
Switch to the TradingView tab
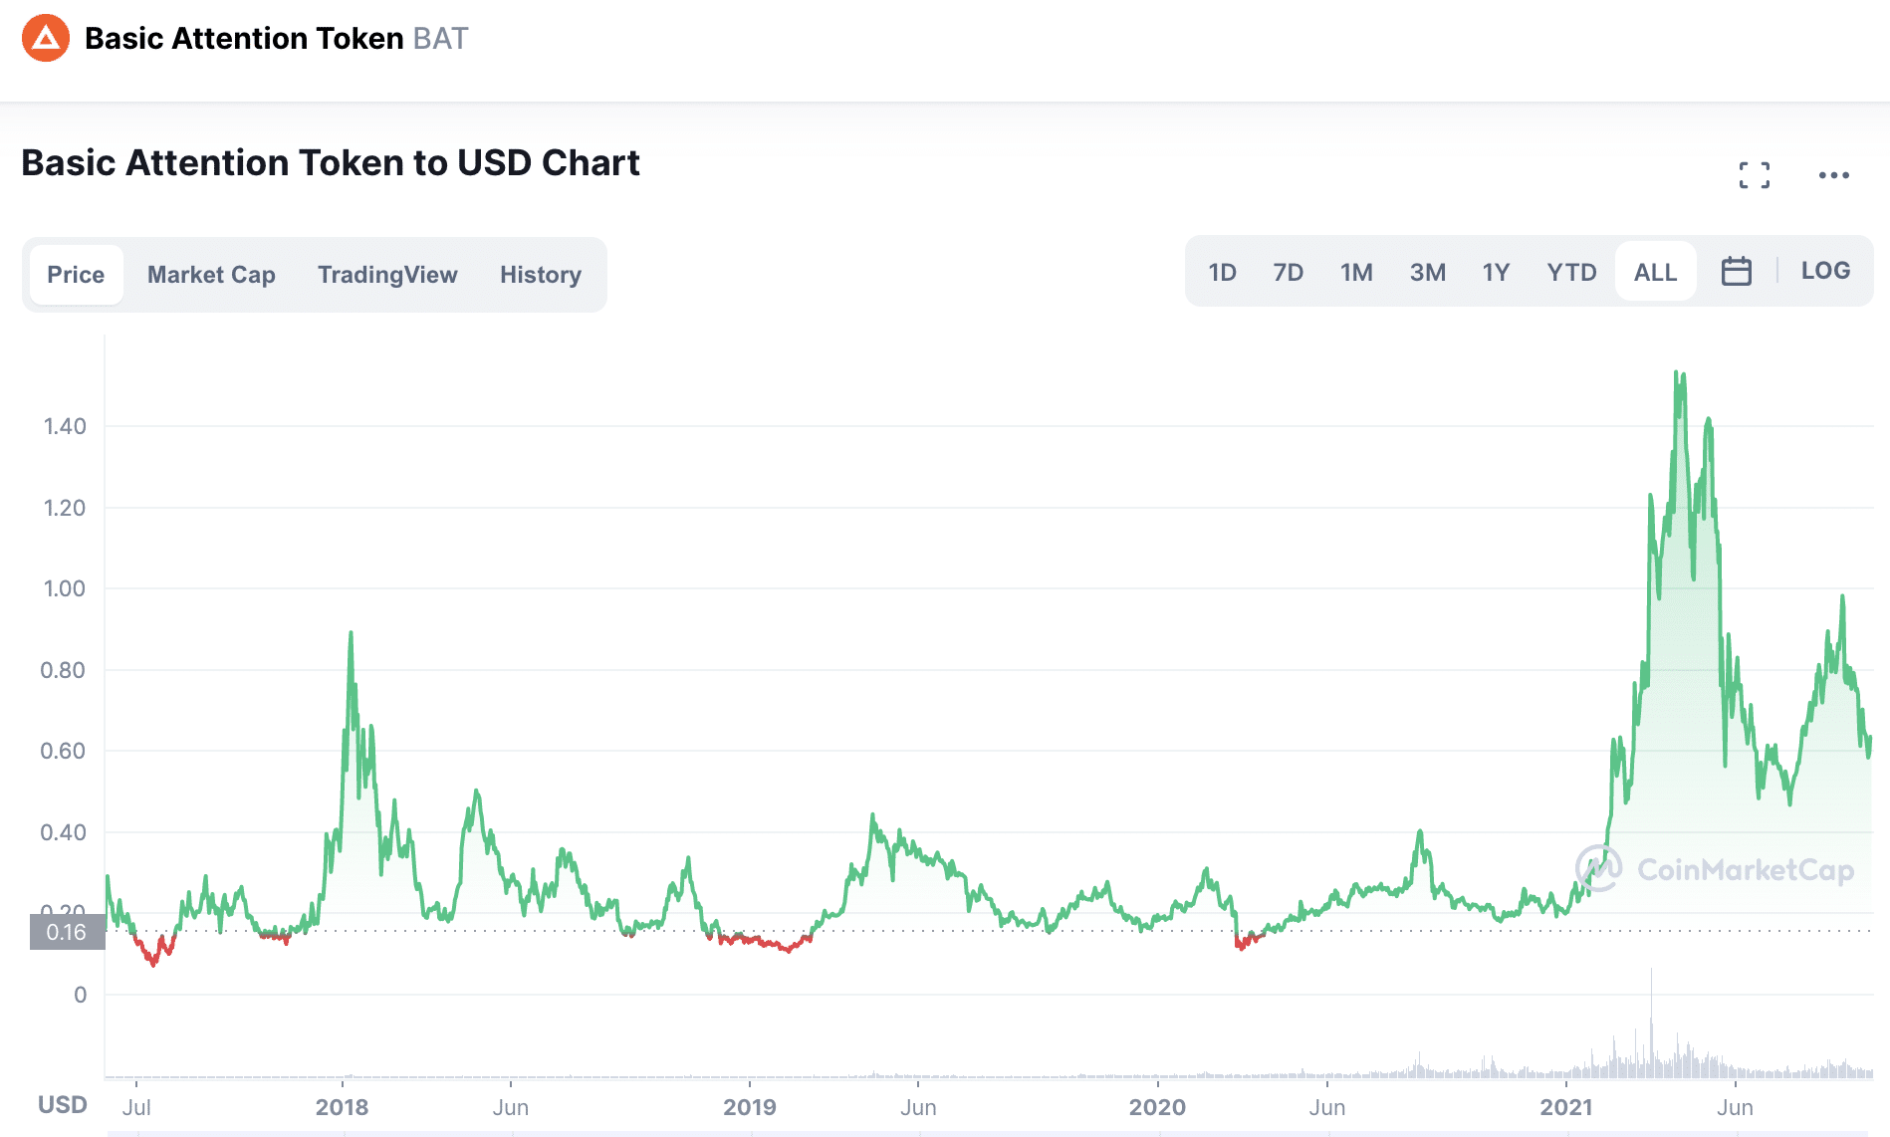point(387,275)
